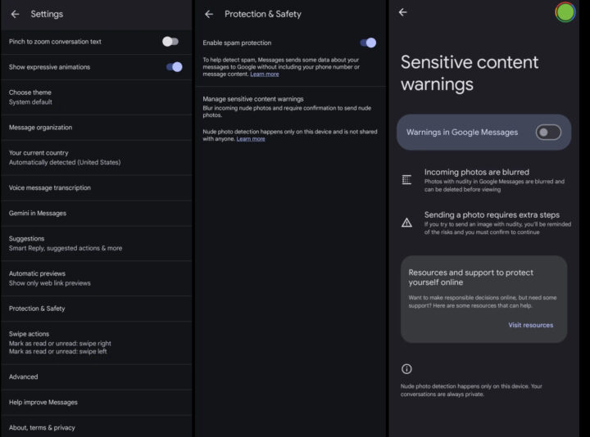Tap the info circle icon
This screenshot has width=590, height=437.
407,369
